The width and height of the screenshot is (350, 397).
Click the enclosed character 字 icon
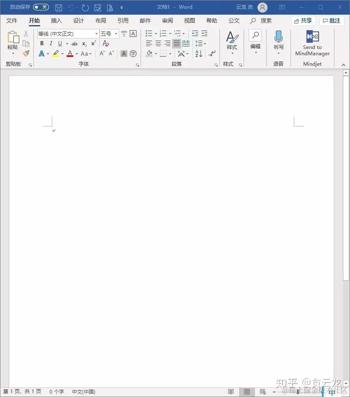click(x=133, y=54)
